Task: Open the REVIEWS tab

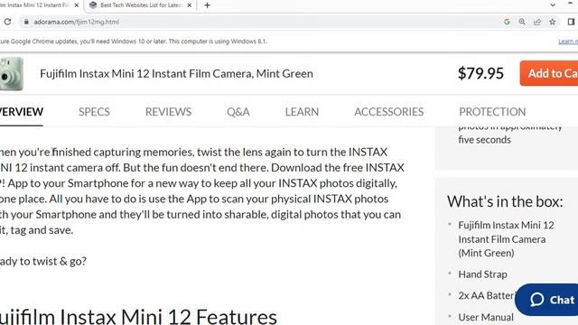Action: point(168,112)
